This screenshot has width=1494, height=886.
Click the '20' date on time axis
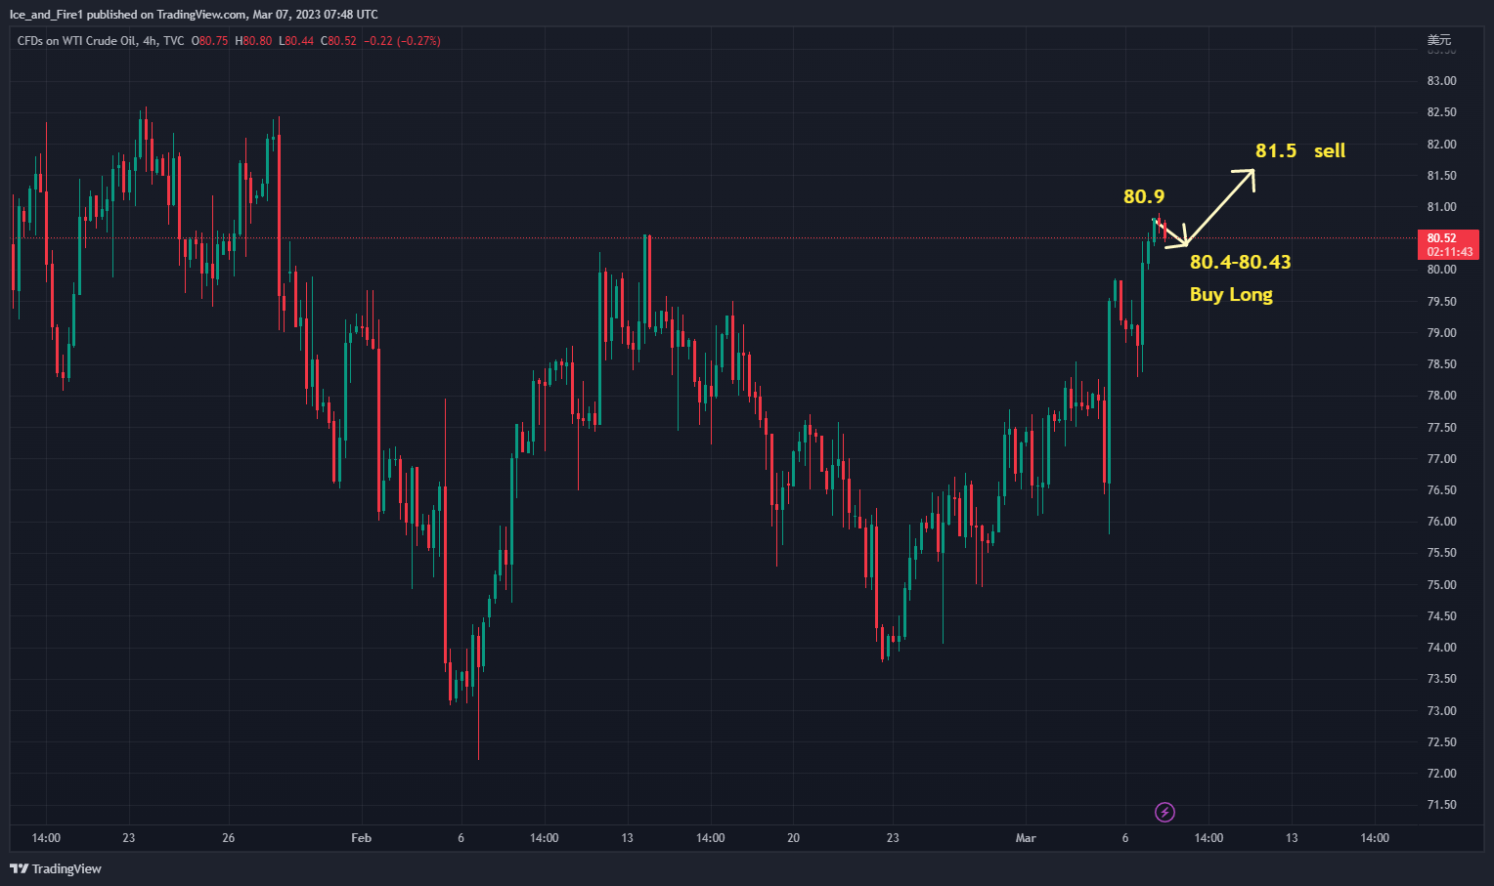pos(793,838)
